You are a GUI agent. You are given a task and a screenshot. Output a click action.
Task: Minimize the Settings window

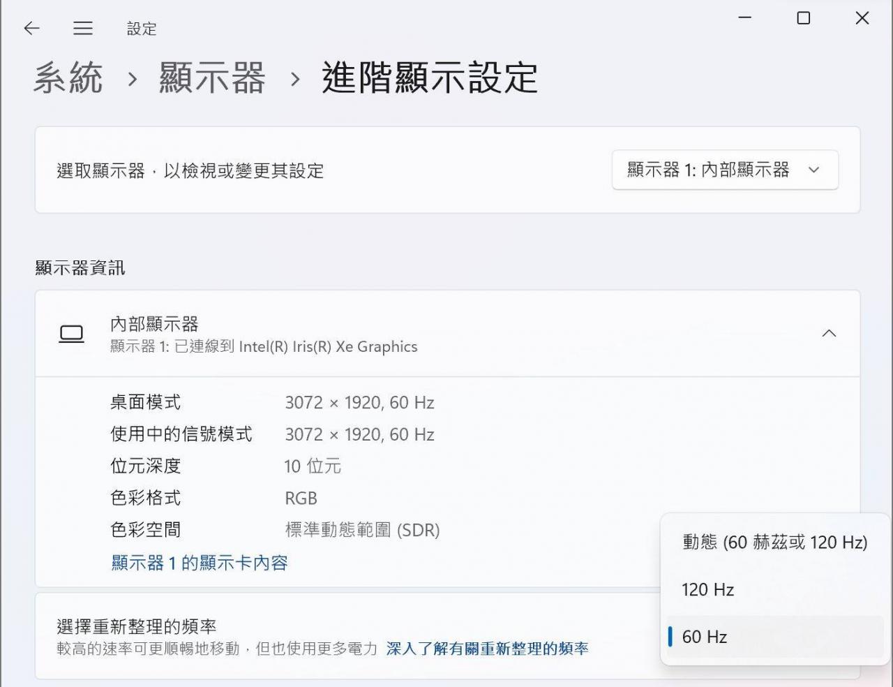click(x=745, y=18)
